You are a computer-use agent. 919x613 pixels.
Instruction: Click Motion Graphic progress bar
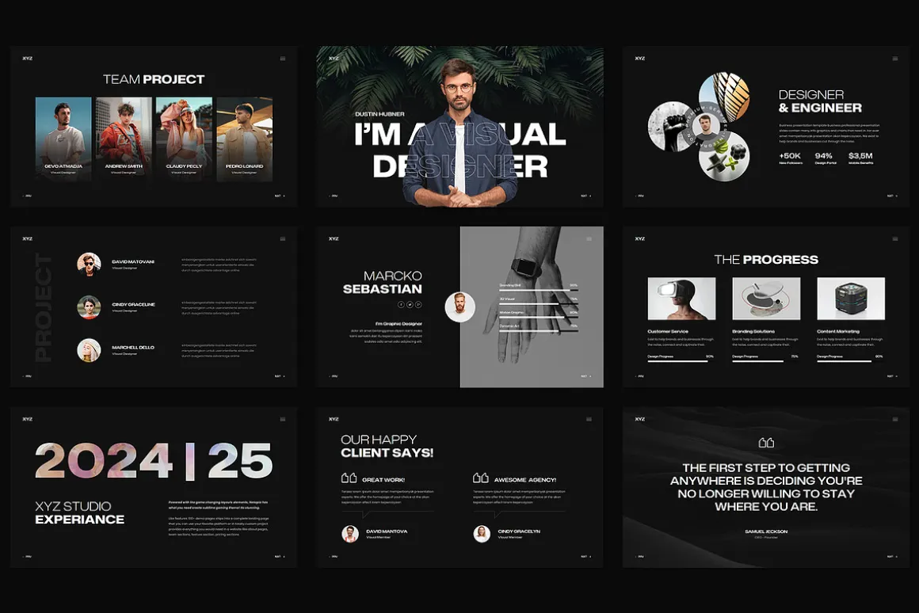coord(539,317)
